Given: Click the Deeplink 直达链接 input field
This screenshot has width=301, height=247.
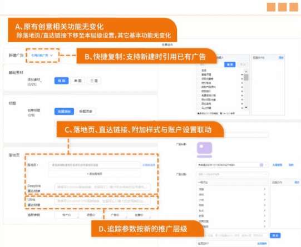Looking at the screenshot, I should pyautogui.click(x=102, y=187).
